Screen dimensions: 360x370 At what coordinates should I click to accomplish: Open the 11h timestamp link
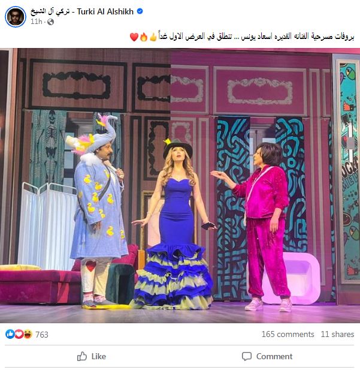point(36,22)
